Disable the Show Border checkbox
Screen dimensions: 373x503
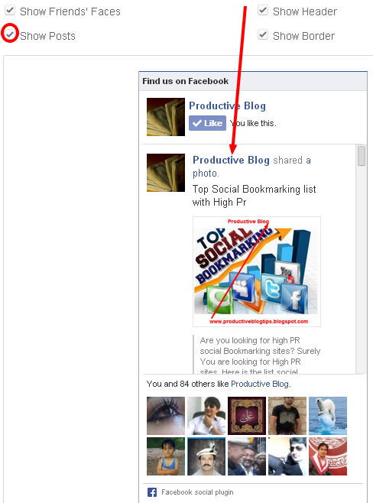pyautogui.click(x=263, y=34)
